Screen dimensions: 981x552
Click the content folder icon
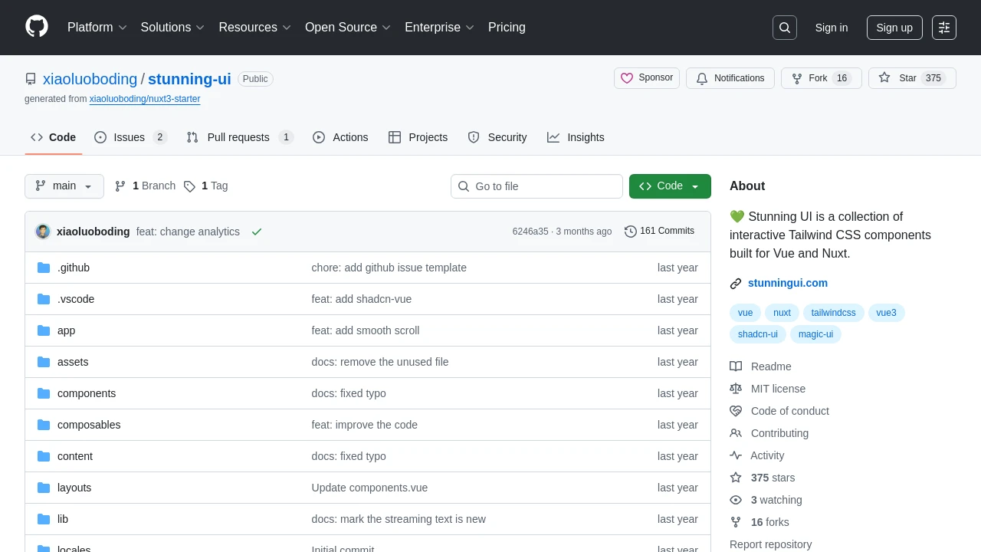44,456
